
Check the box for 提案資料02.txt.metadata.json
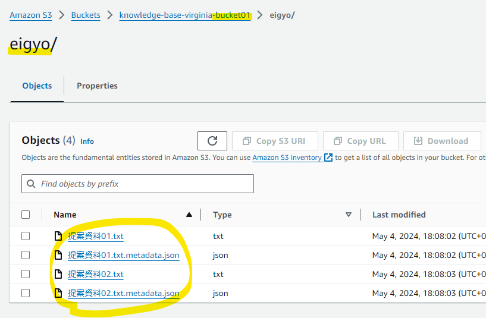tap(26, 293)
